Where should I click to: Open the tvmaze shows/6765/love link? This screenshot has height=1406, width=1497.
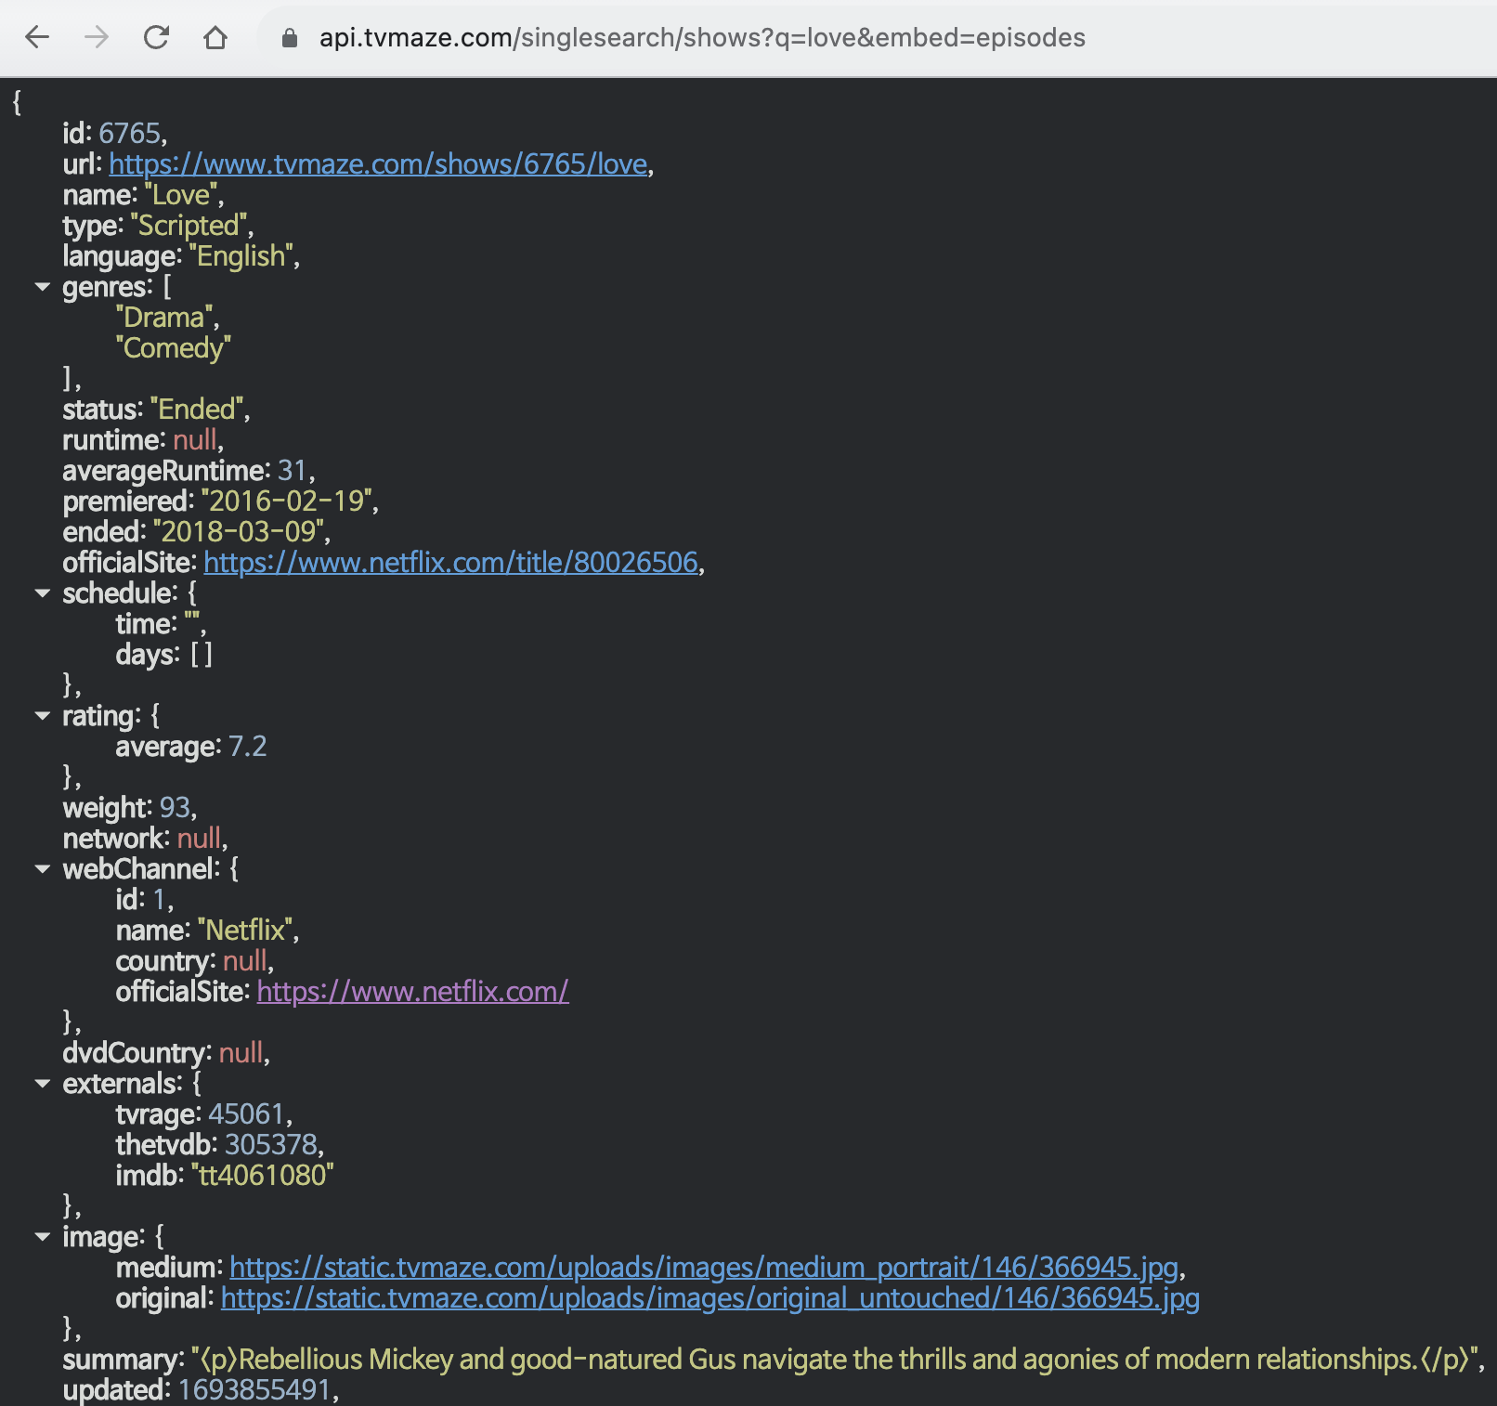point(378,164)
